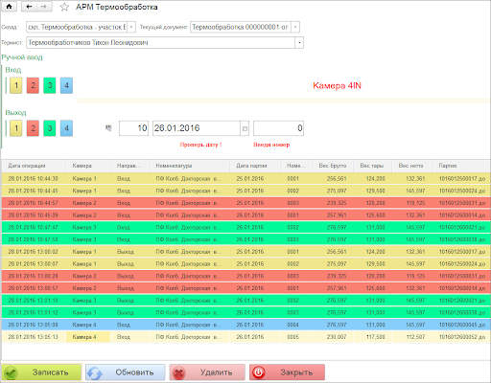The image size is (491, 383).
Task: Select yellow chamber 1 under Вход
Action: tap(16, 85)
